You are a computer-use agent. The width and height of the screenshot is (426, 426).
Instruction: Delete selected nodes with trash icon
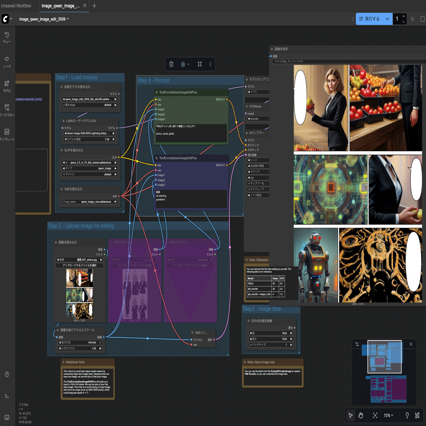click(171, 64)
